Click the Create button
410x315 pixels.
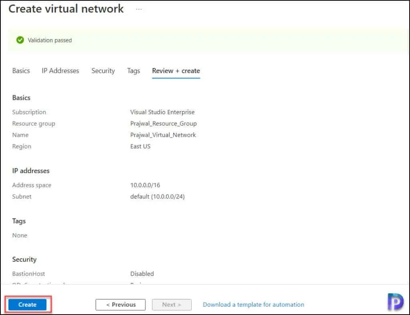click(28, 305)
